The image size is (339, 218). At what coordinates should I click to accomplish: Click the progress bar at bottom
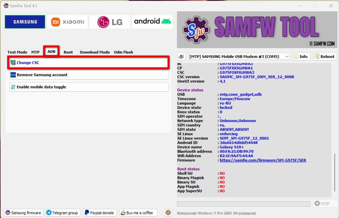tap(244, 204)
